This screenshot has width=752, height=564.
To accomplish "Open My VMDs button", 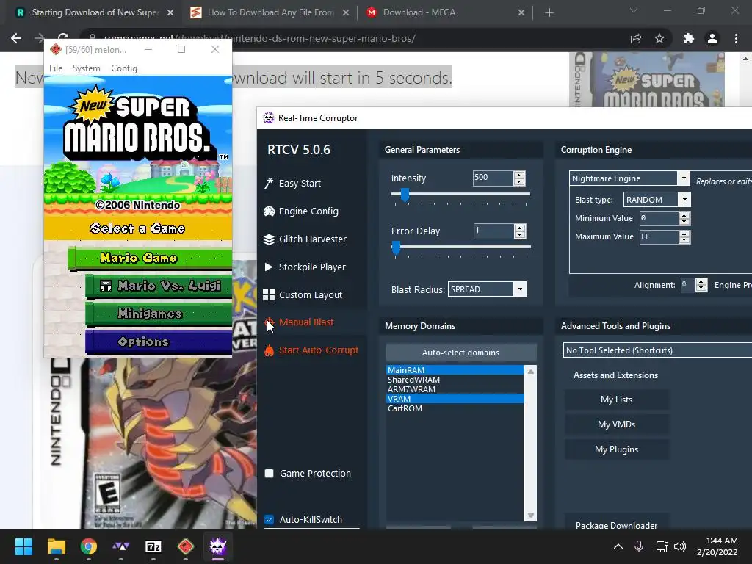I will pos(617,424).
